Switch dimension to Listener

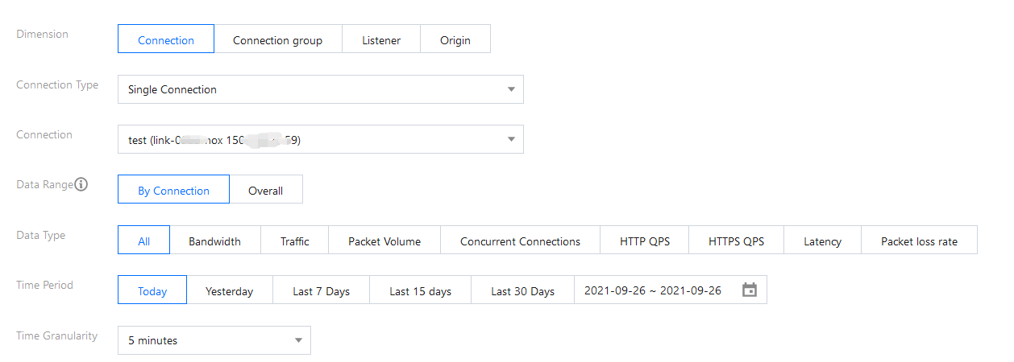pyautogui.click(x=381, y=39)
